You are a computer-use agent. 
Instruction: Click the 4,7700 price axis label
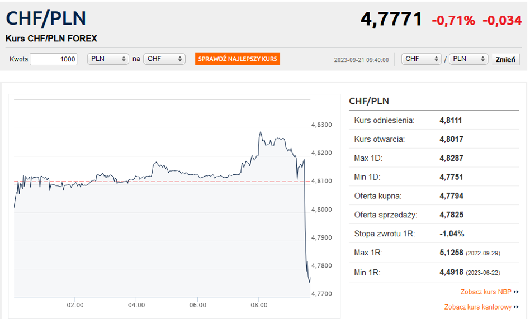(321, 294)
